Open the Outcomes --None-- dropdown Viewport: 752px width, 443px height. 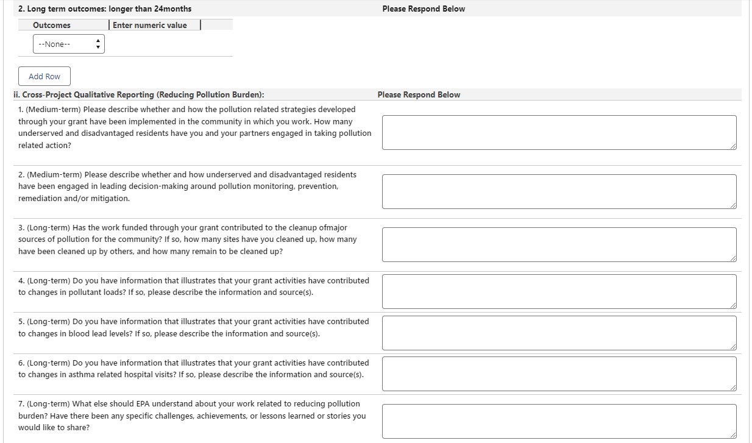[68, 44]
